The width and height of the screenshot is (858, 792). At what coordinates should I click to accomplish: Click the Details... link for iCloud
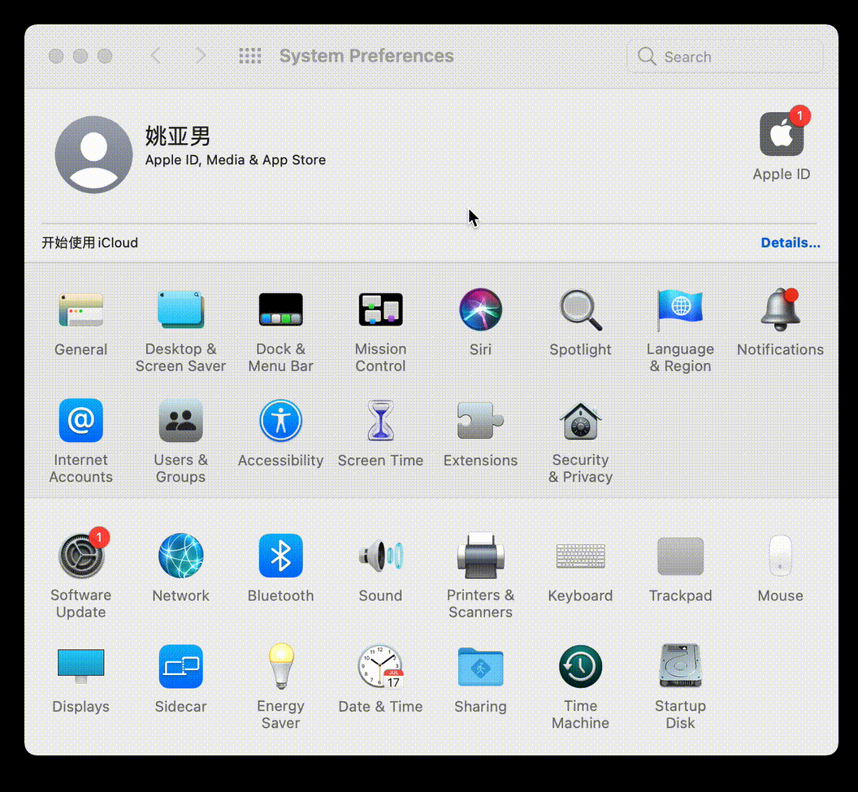coord(790,242)
